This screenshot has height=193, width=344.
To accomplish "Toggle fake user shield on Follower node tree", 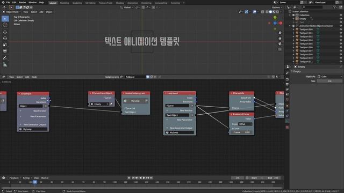I will click(x=148, y=77).
